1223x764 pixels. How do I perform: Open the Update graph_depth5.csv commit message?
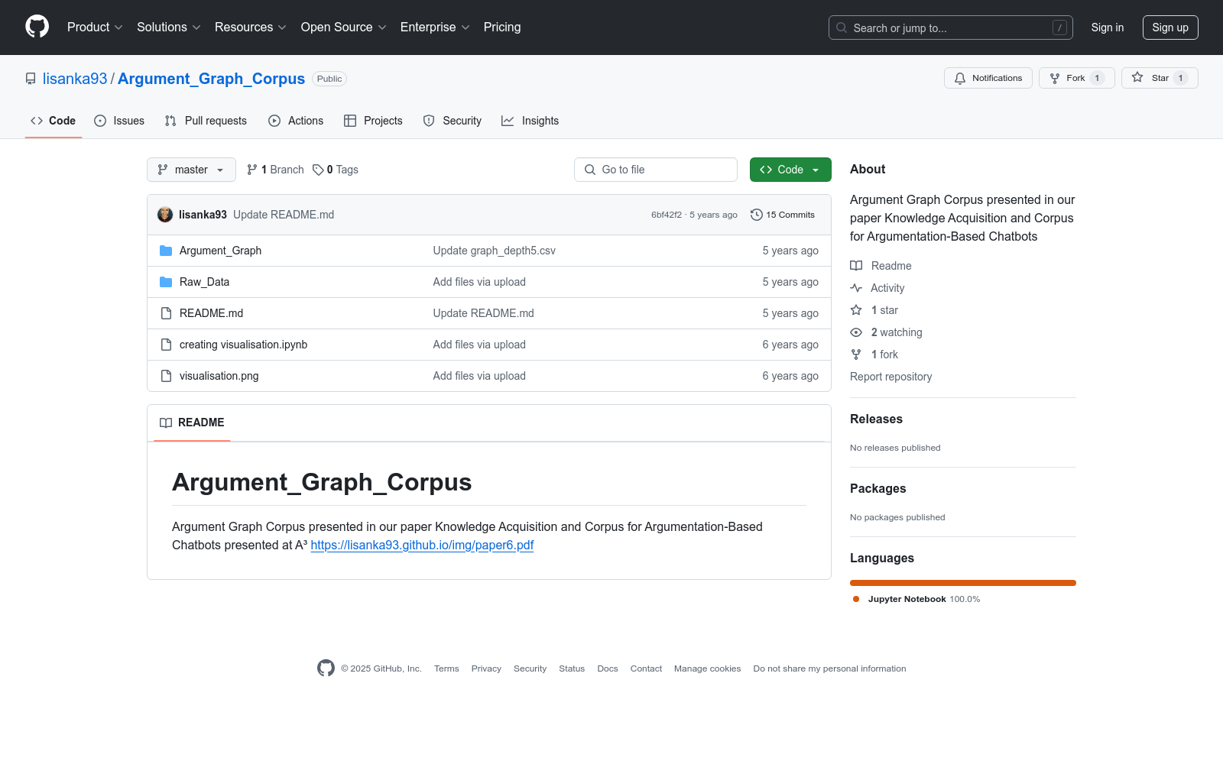tap(495, 251)
